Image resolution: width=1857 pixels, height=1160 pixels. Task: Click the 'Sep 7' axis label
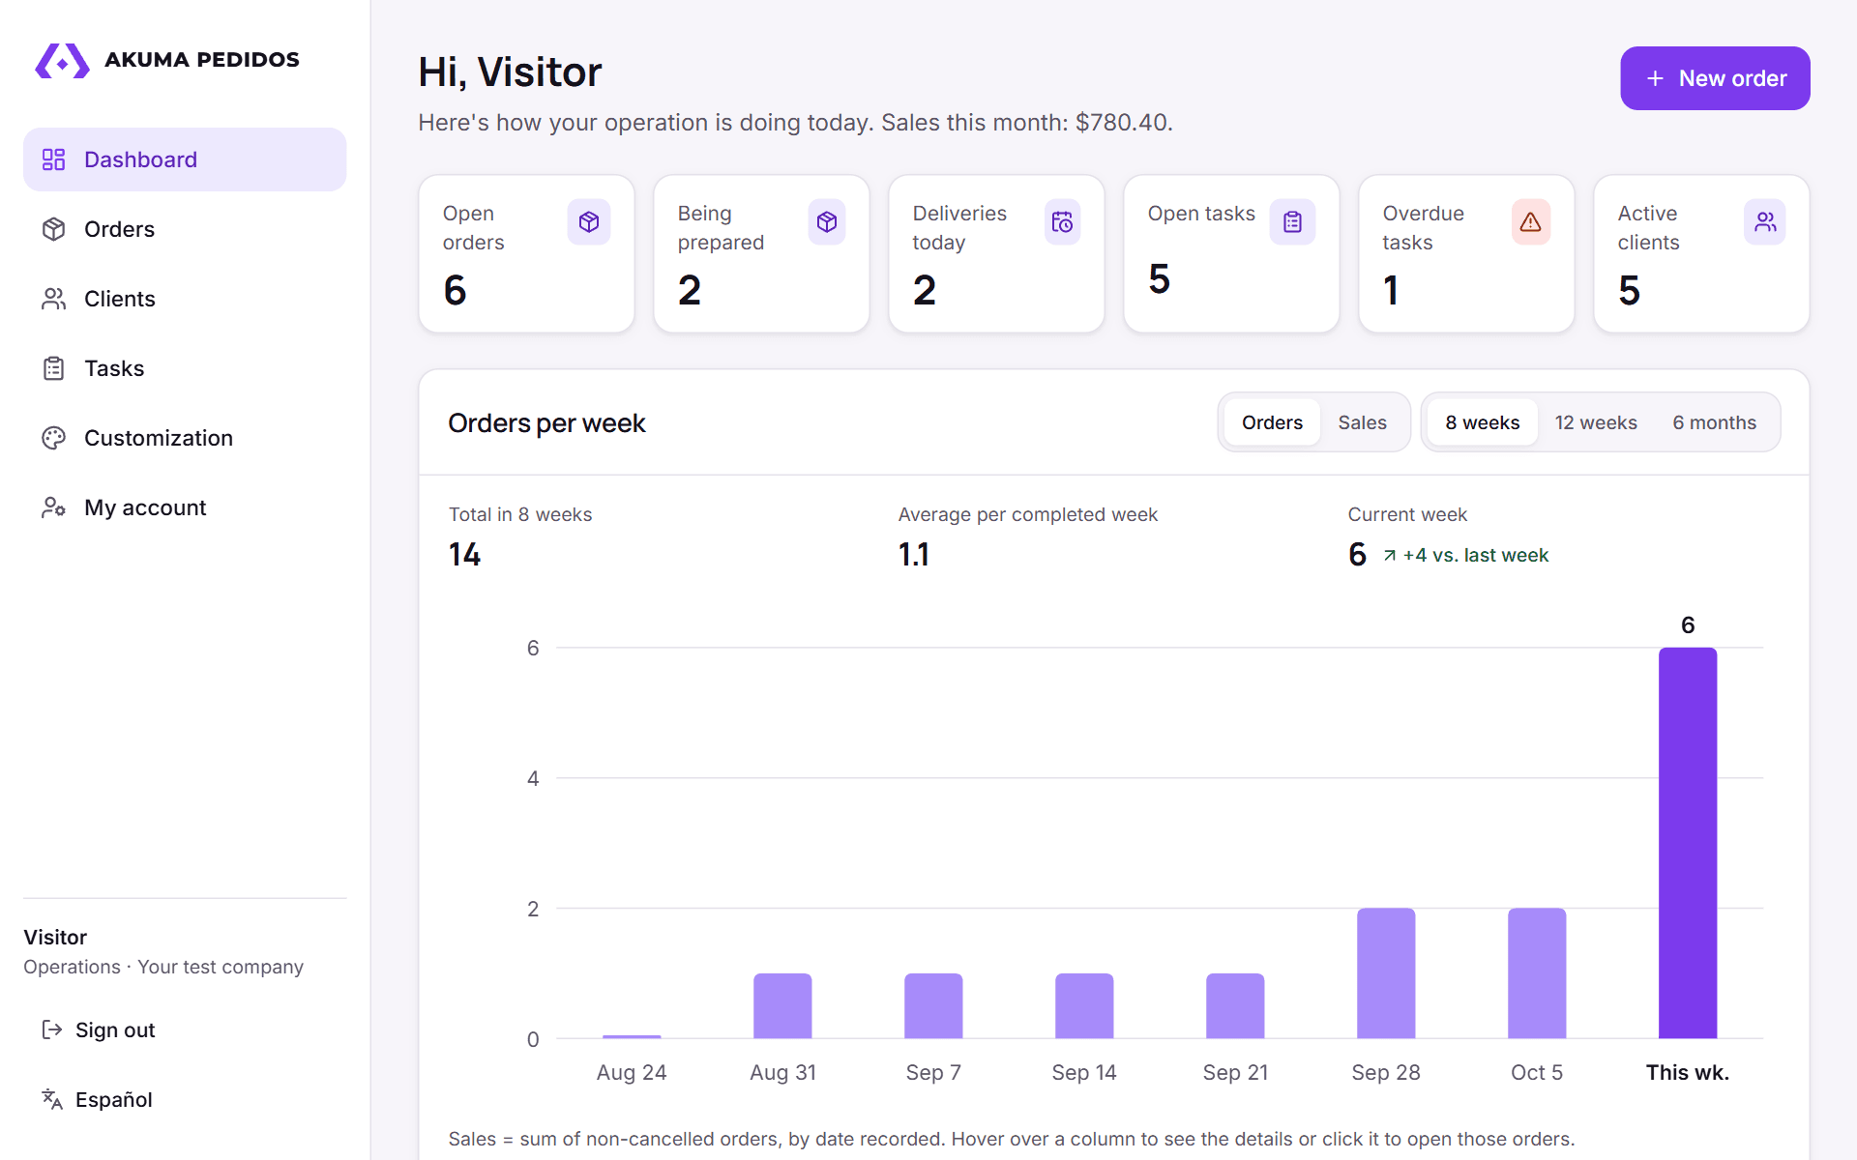pyautogui.click(x=933, y=1072)
